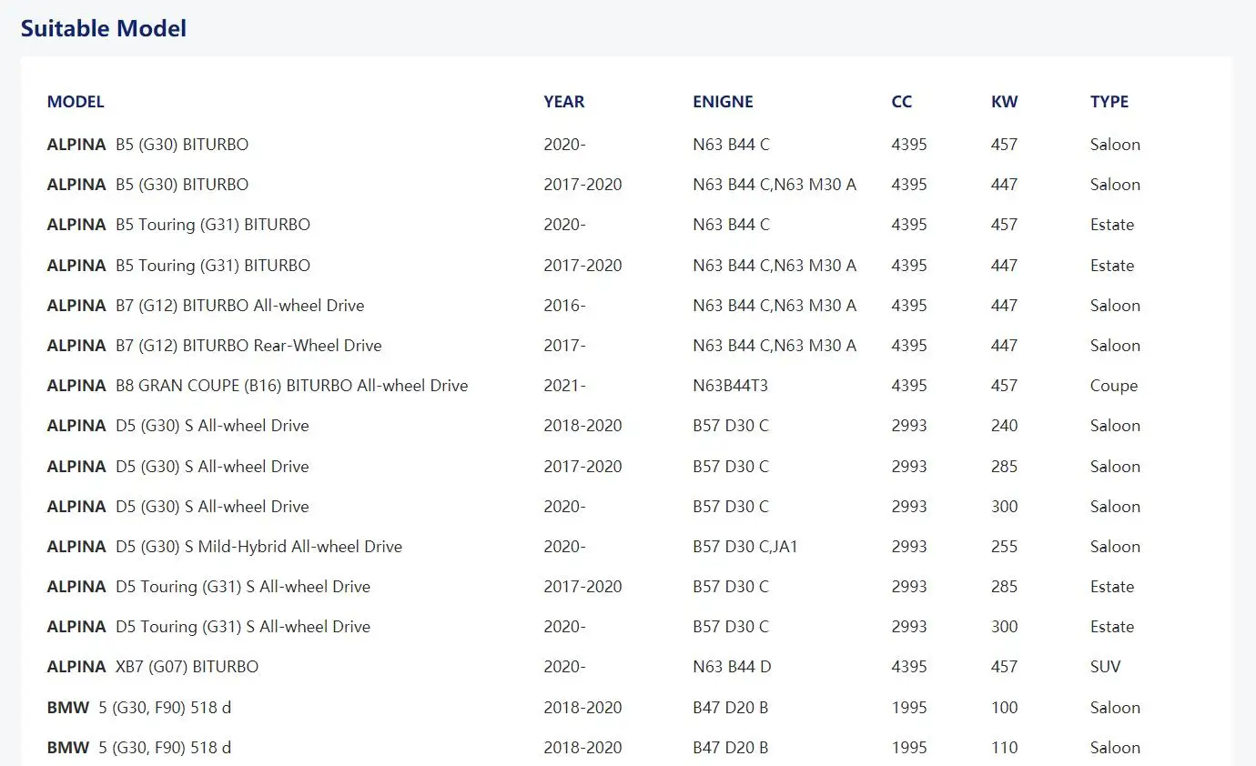Click "B5 Touring (G31) BITURBO" in 457 KW row
The width and height of the screenshot is (1256, 766).
213,225
